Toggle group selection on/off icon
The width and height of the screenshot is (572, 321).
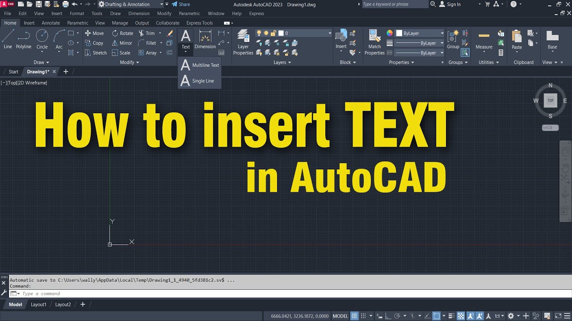pos(465,53)
